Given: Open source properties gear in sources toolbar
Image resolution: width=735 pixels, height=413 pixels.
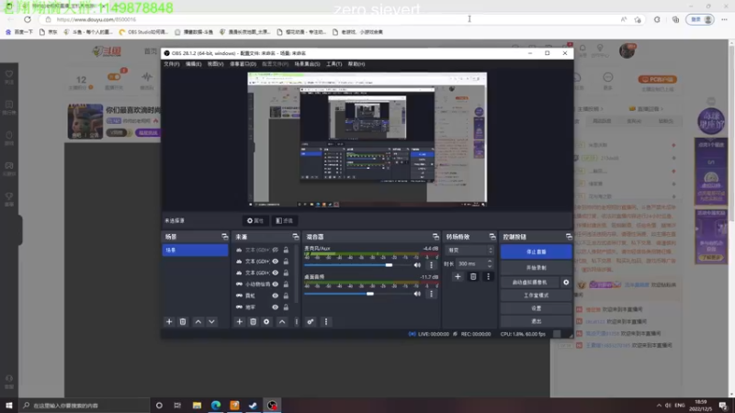Looking at the screenshot, I should tap(266, 322).
